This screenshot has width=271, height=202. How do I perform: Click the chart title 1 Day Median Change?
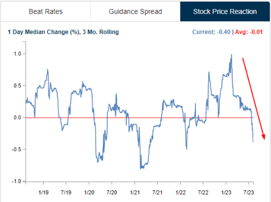click(x=63, y=32)
